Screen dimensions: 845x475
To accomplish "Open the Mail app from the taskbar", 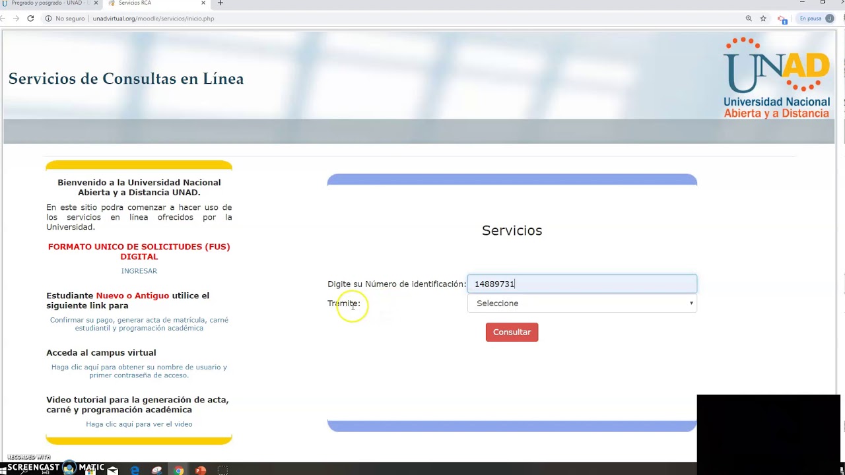I will pyautogui.click(x=113, y=470).
